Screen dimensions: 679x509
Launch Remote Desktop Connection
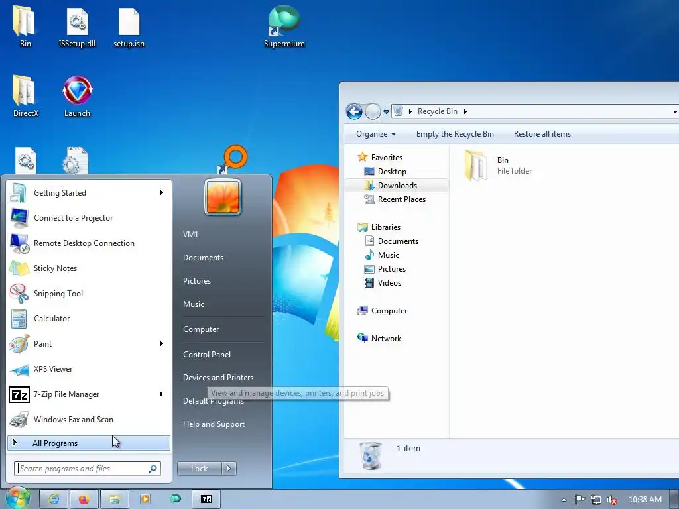pyautogui.click(x=84, y=243)
